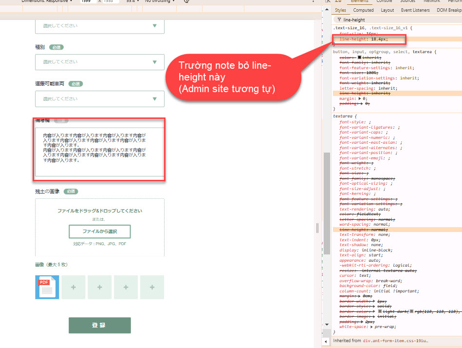Click the 登録 submit button

(99, 325)
